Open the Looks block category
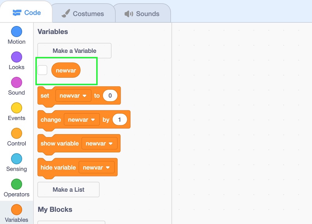 [x=17, y=61]
